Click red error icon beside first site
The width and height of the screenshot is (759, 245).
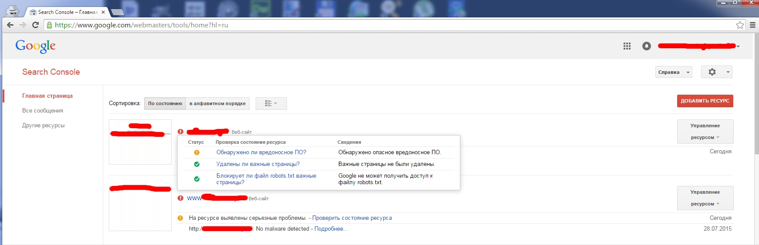click(x=180, y=132)
